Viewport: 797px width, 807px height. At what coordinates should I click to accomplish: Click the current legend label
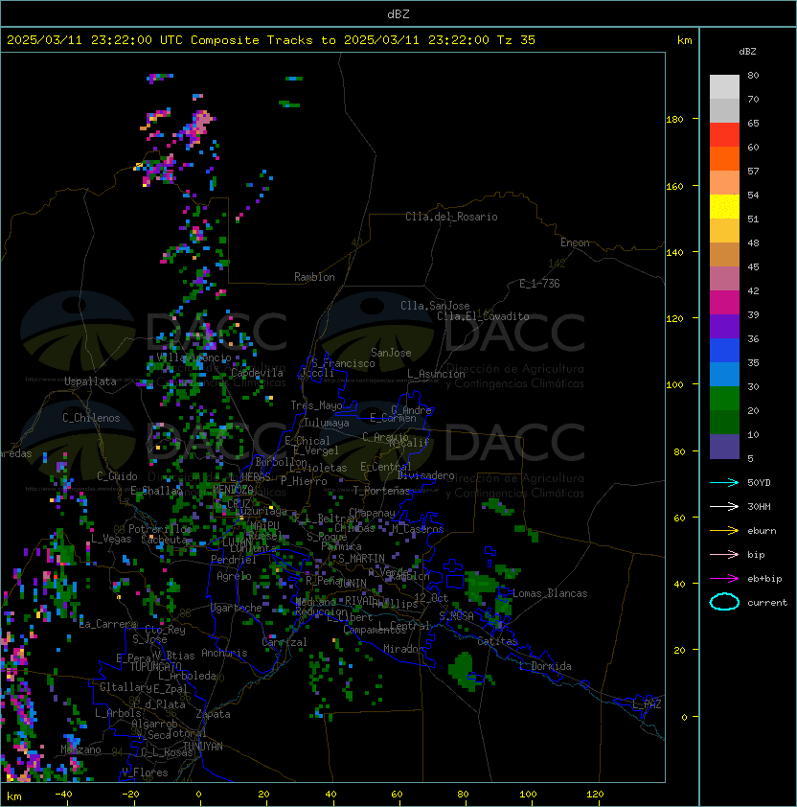[x=767, y=603]
